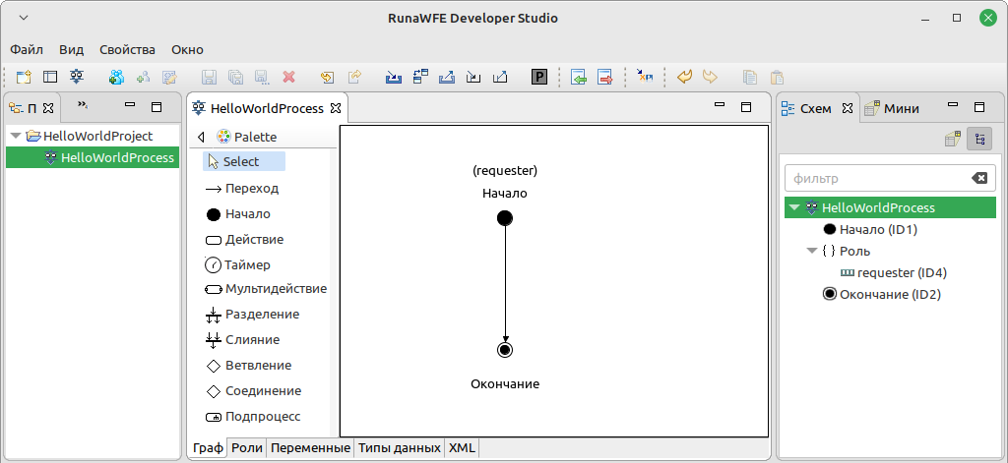Activate the Select tool in palette
Image resolution: width=1008 pixels, height=463 pixels.
click(244, 162)
